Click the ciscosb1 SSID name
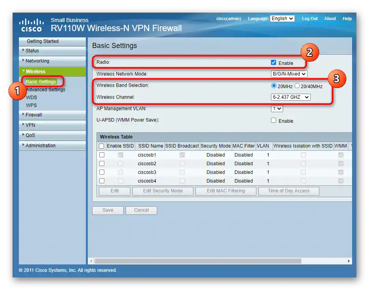 pos(147,155)
